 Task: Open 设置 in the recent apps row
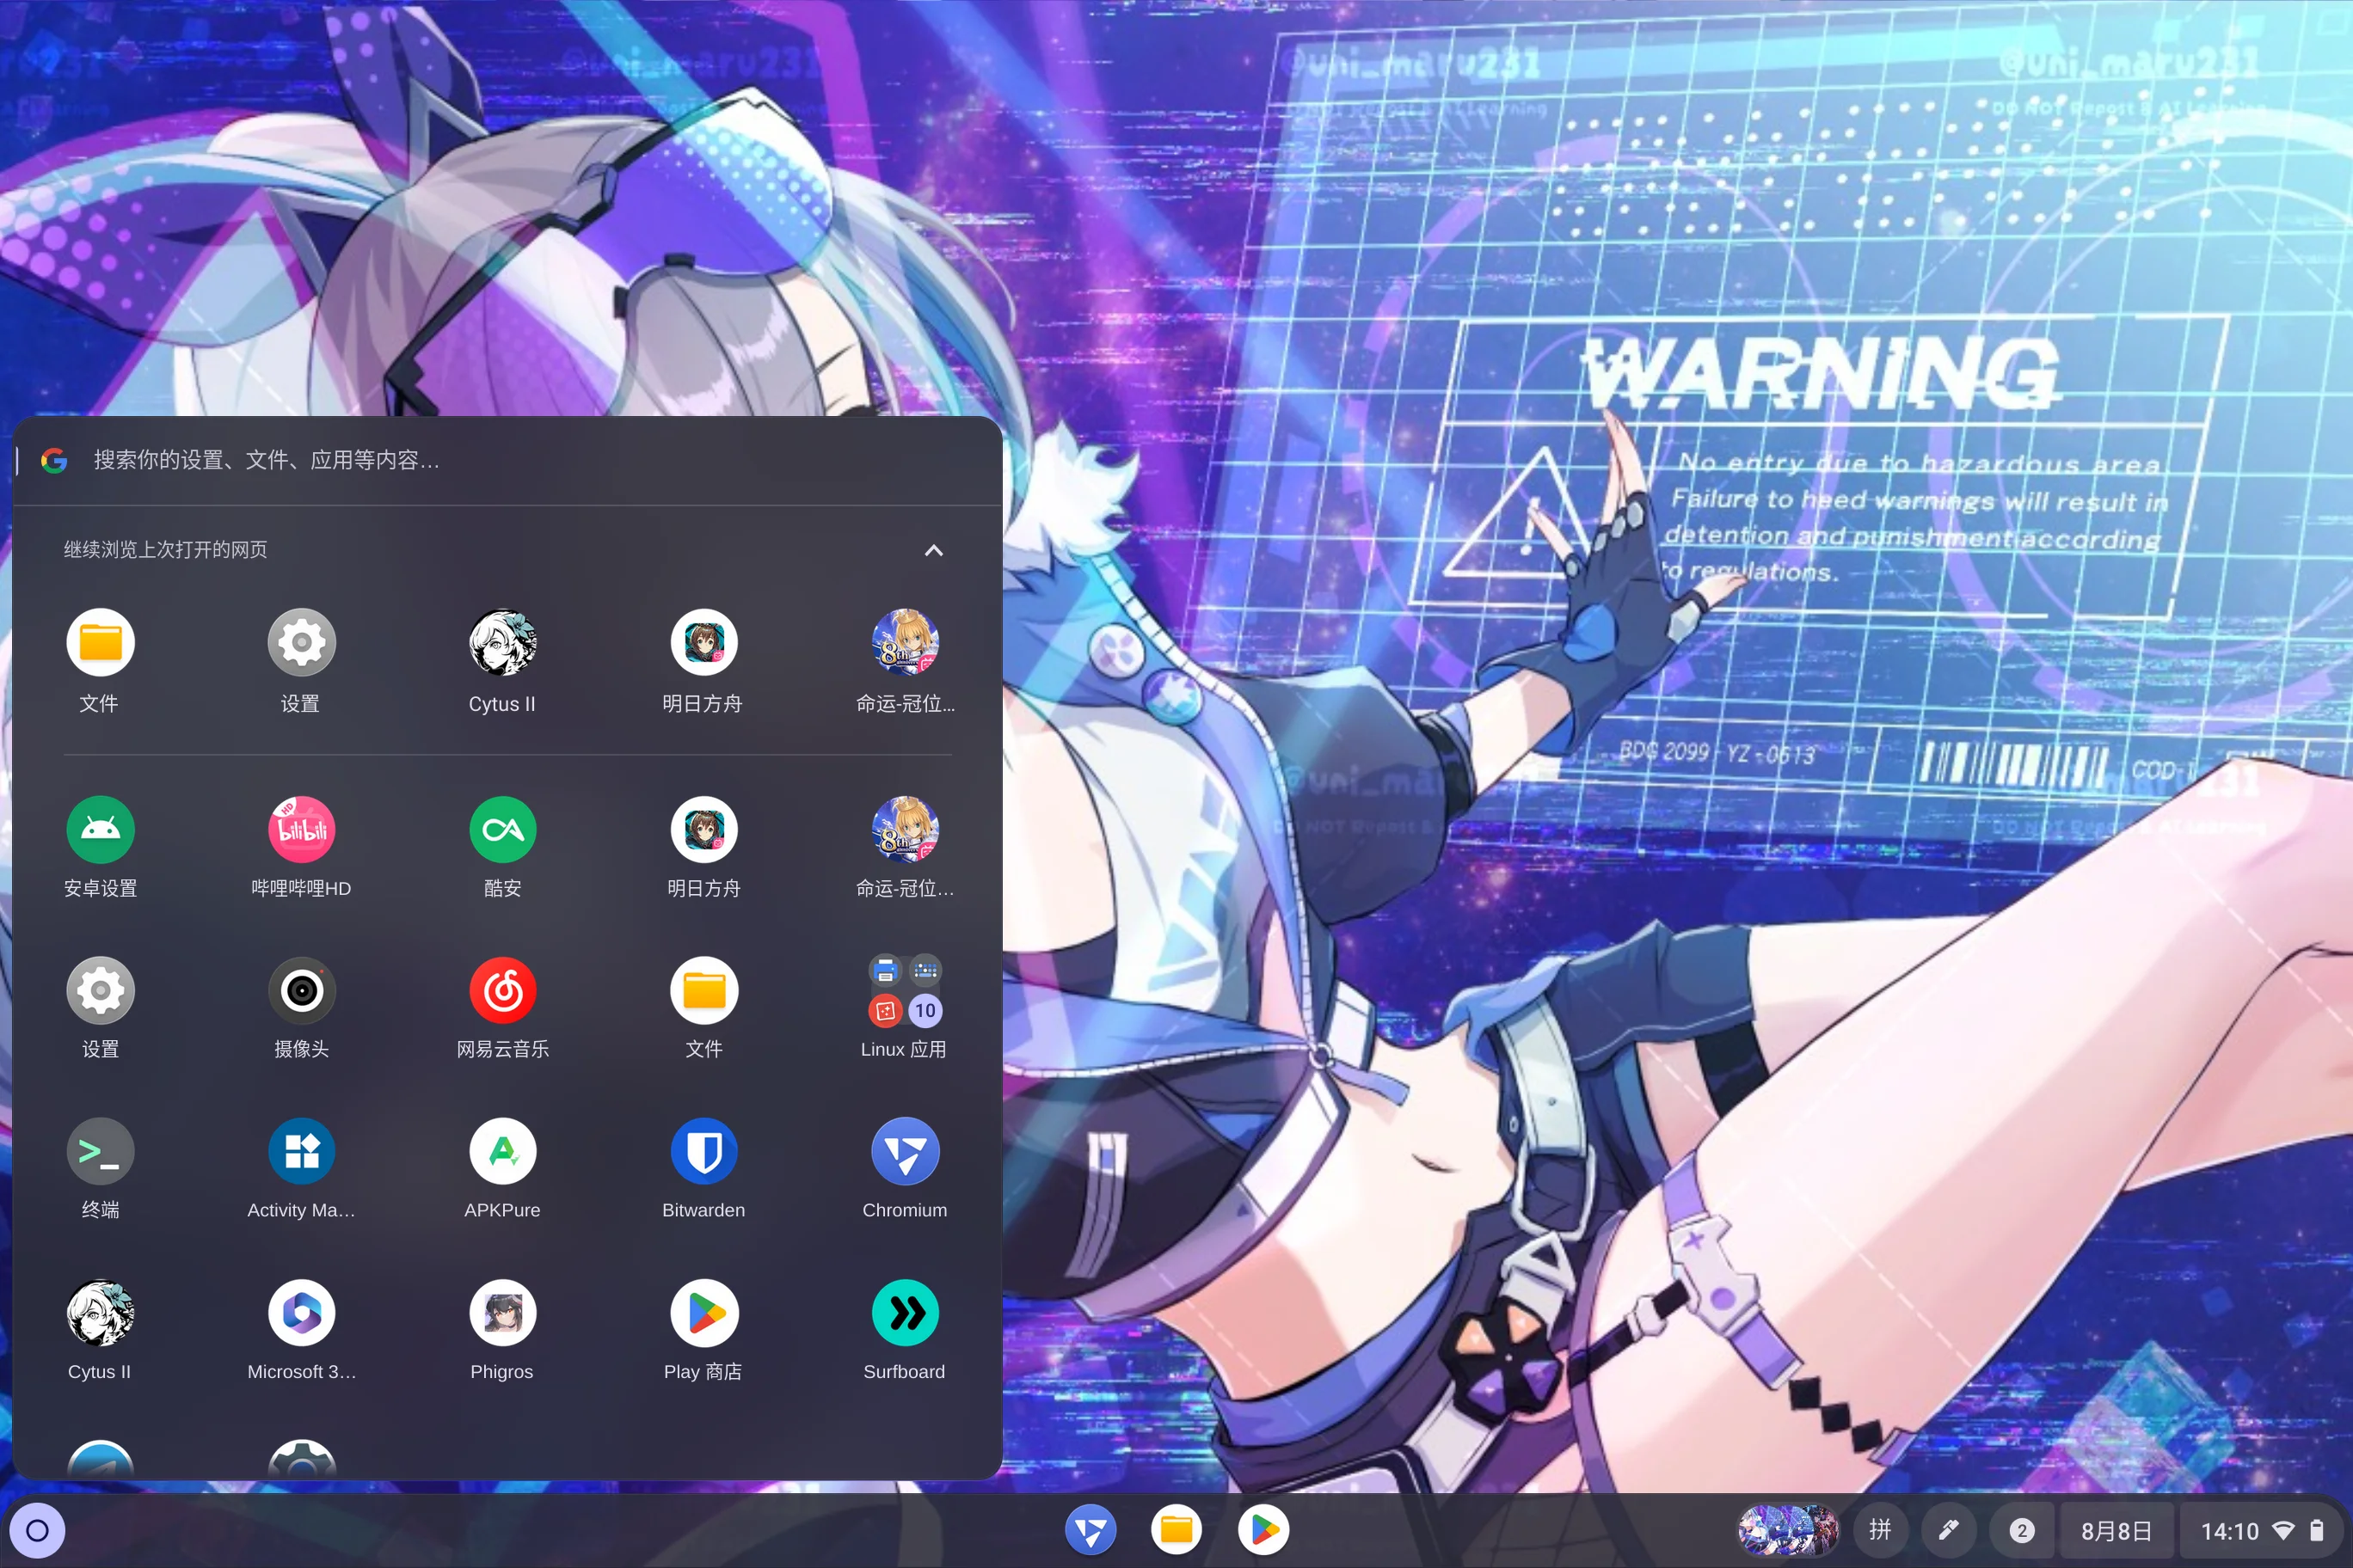tap(301, 642)
